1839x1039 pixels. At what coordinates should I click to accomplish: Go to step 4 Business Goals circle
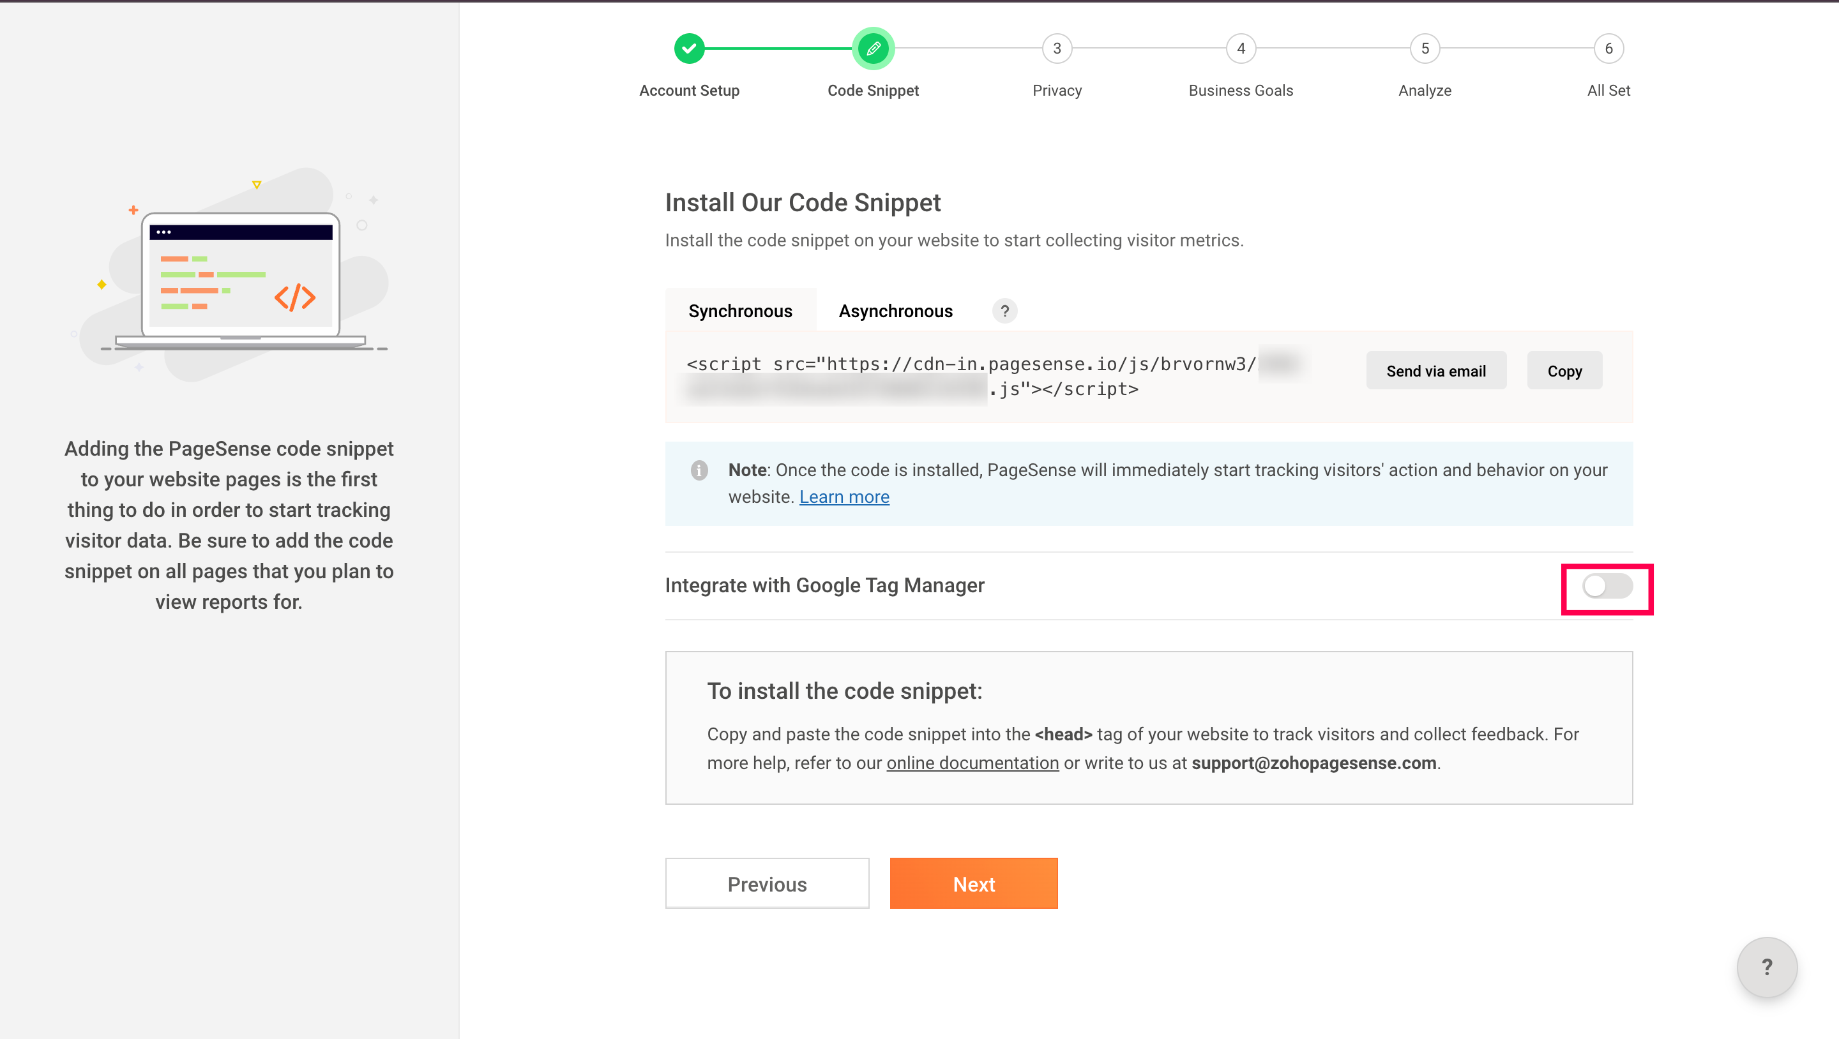click(x=1241, y=49)
